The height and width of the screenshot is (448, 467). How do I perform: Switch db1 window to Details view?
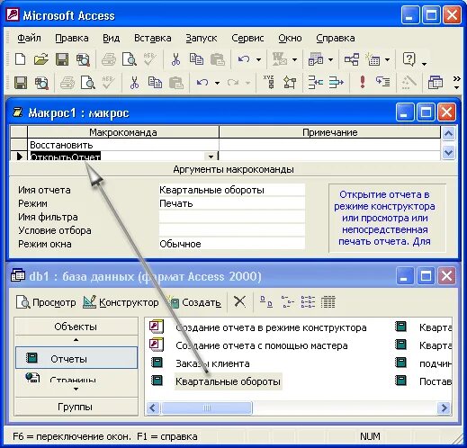328,302
